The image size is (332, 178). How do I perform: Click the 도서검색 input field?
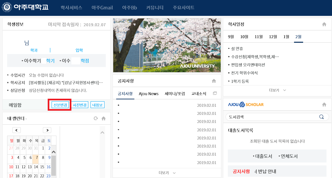[x=271, y=117]
